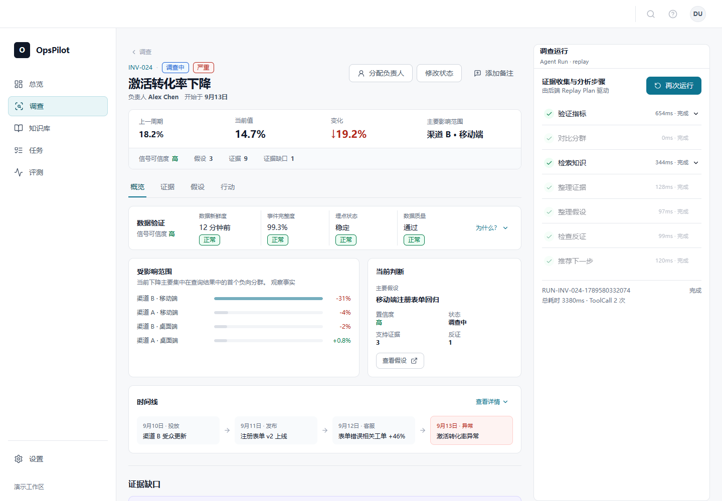Viewport: 722px width, 501px height.
Task: Select timeline card 表单错误相关工单 +46%
Action: (374, 430)
